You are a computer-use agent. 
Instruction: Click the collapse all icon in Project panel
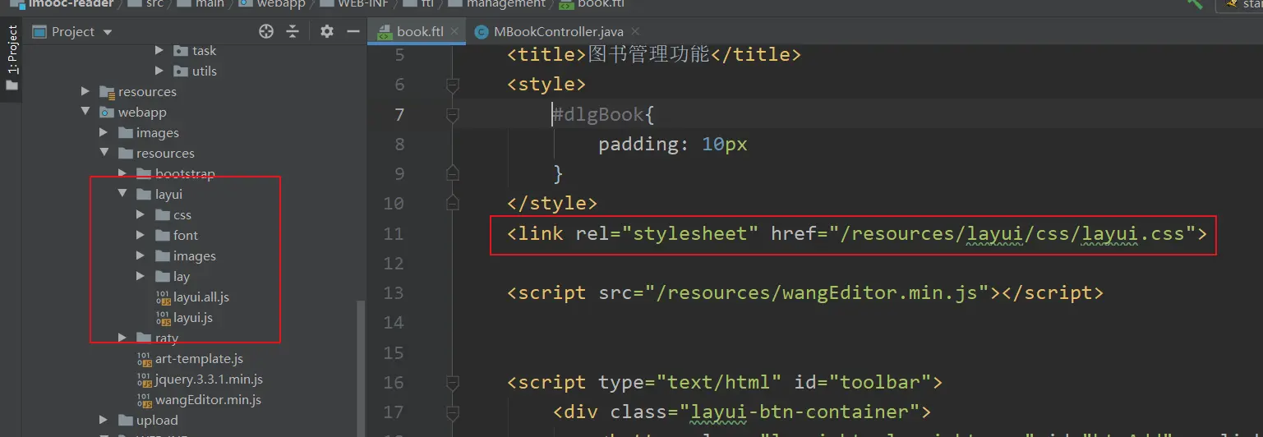(293, 32)
